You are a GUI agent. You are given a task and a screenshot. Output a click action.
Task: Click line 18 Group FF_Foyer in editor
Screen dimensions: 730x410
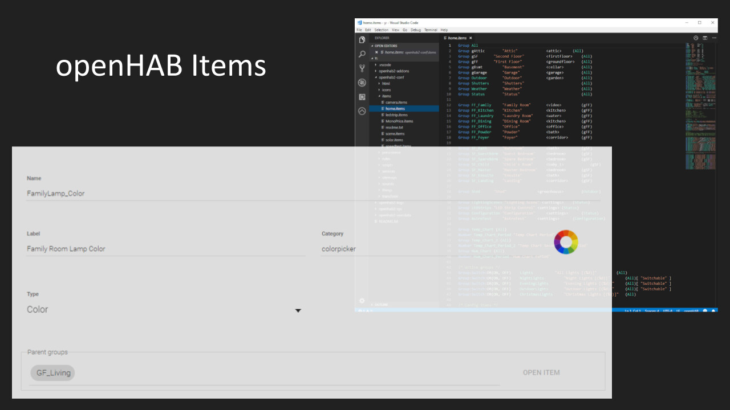tap(525, 137)
